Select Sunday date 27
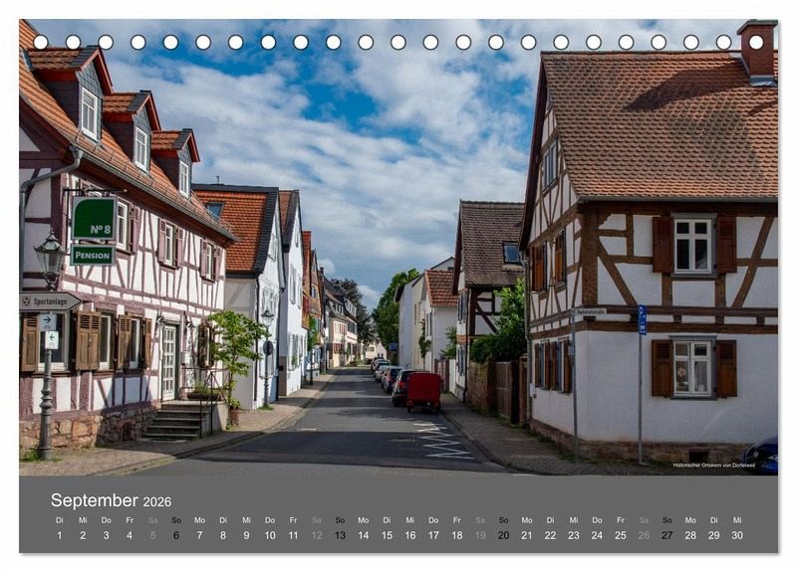The width and height of the screenshot is (797, 572). [x=667, y=535]
